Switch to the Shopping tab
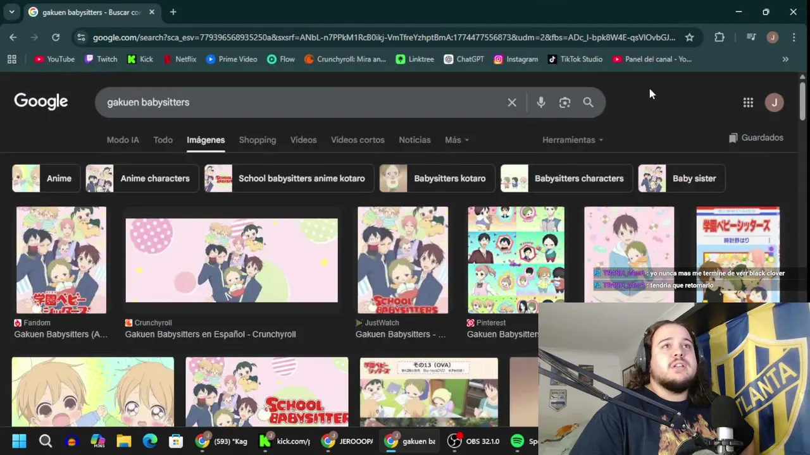Screen dimensions: 810x455 [x=258, y=140]
